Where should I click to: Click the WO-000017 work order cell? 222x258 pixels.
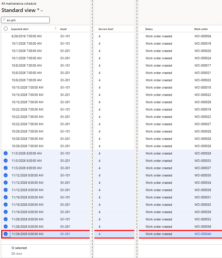(x=203, y=66)
